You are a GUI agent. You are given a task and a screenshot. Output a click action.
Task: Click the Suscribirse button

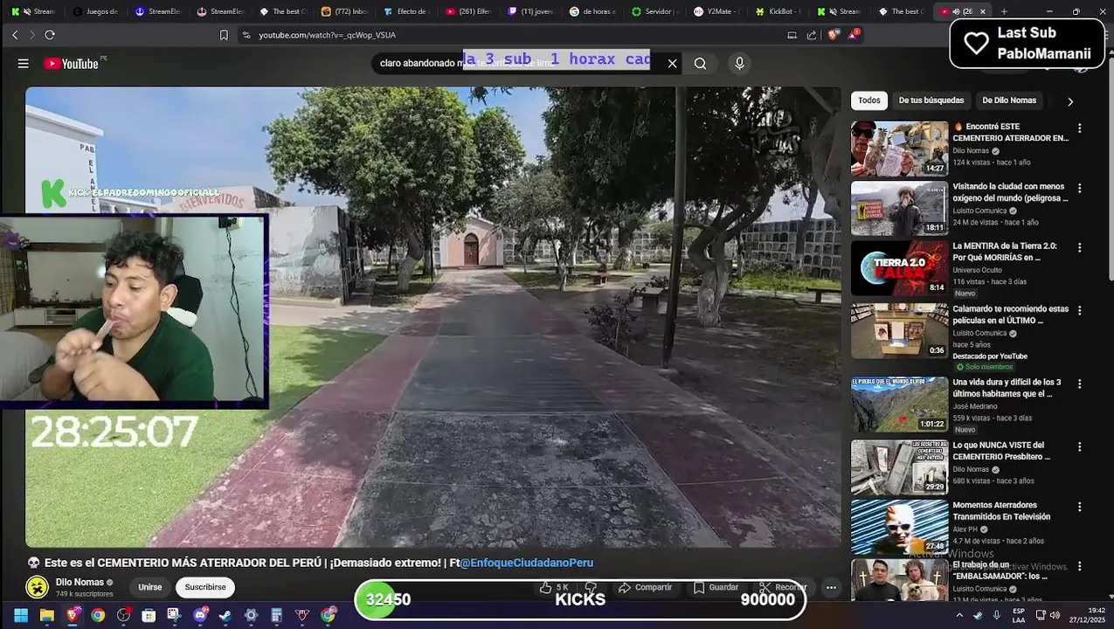(x=205, y=587)
